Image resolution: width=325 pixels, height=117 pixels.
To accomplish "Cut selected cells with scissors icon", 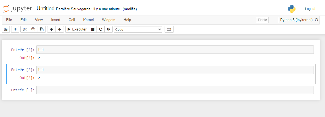I will pyautogui.click(x=25, y=29).
